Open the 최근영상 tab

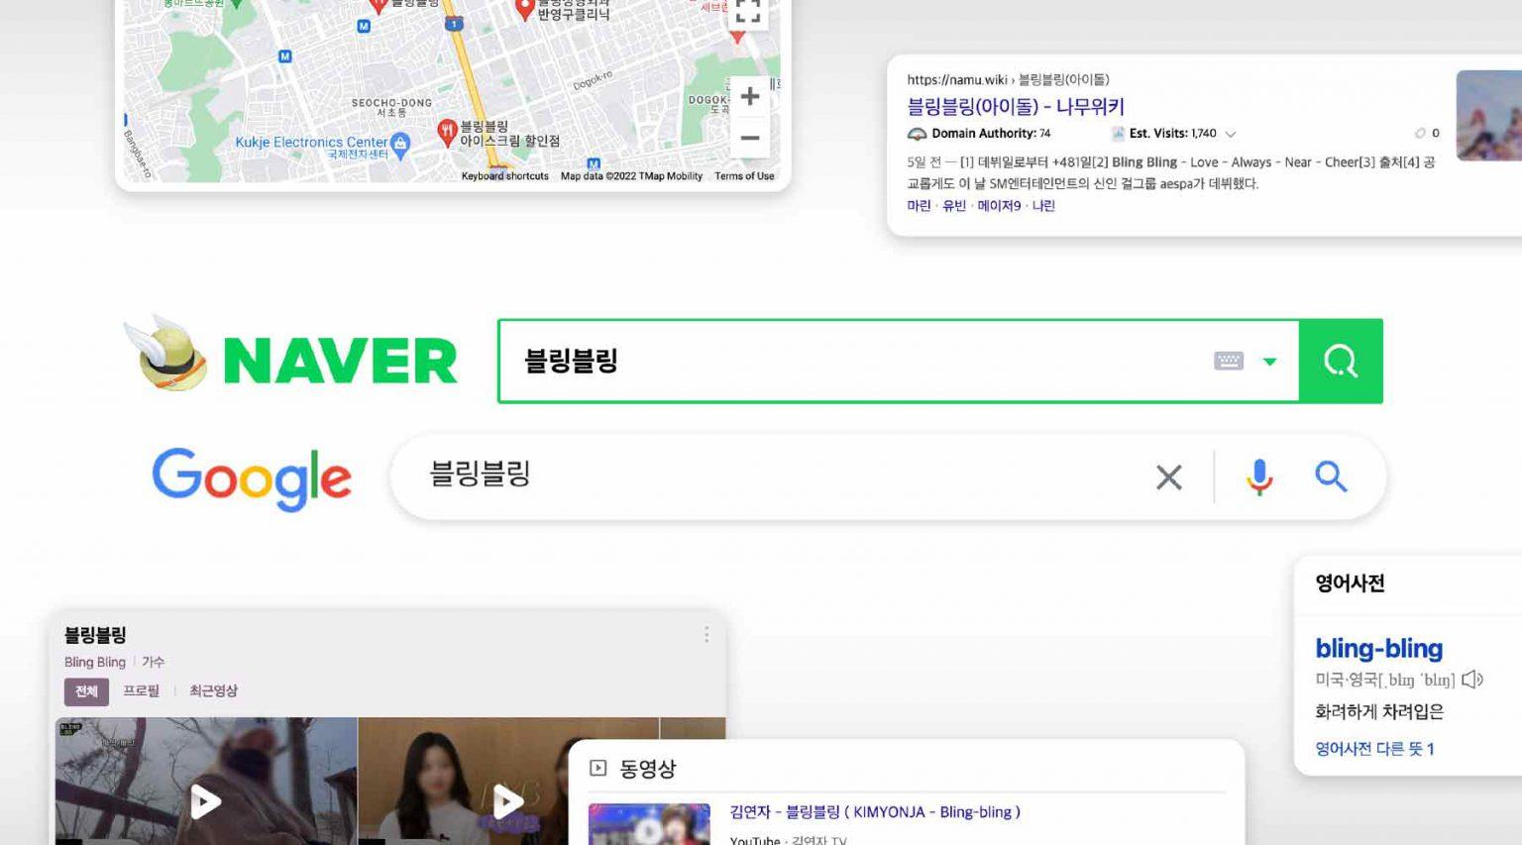[213, 691]
